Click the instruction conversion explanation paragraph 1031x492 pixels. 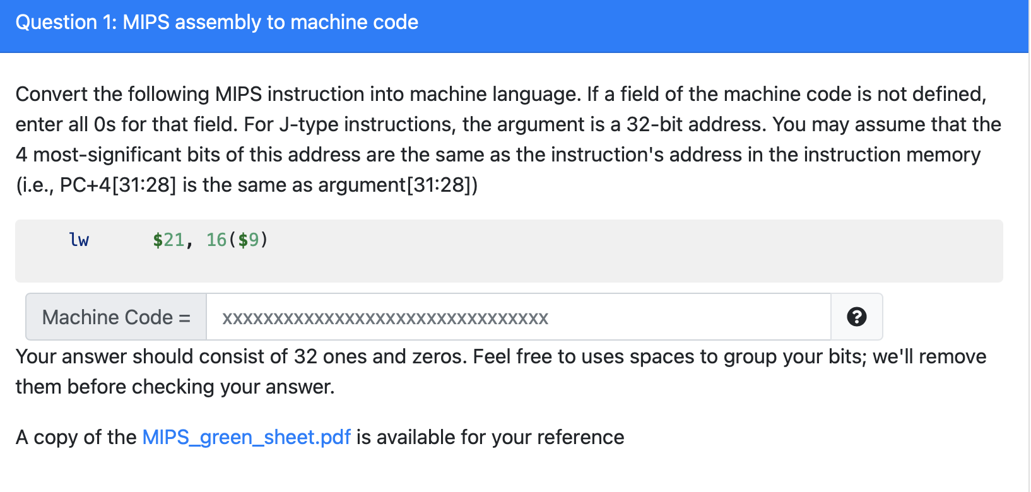point(505,139)
